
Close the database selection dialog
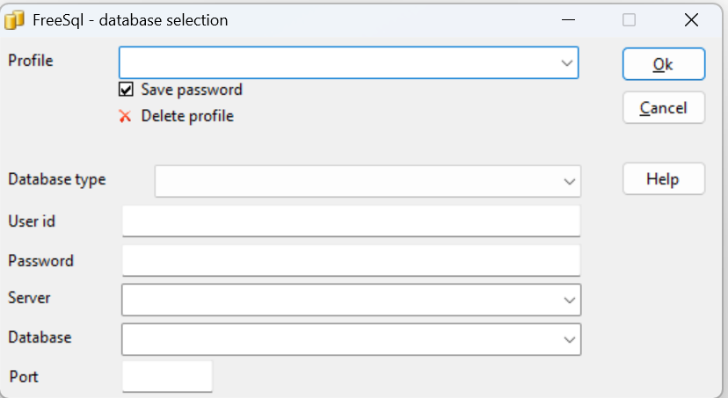click(x=691, y=20)
